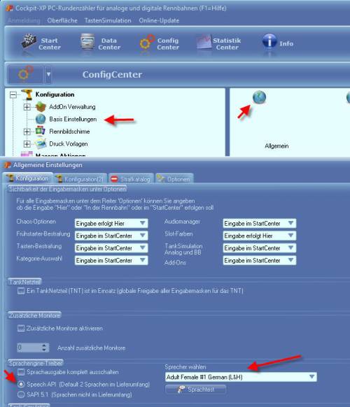The image size is (350, 407).
Task: Switch to the Strafkatalog tab
Action: point(131,179)
